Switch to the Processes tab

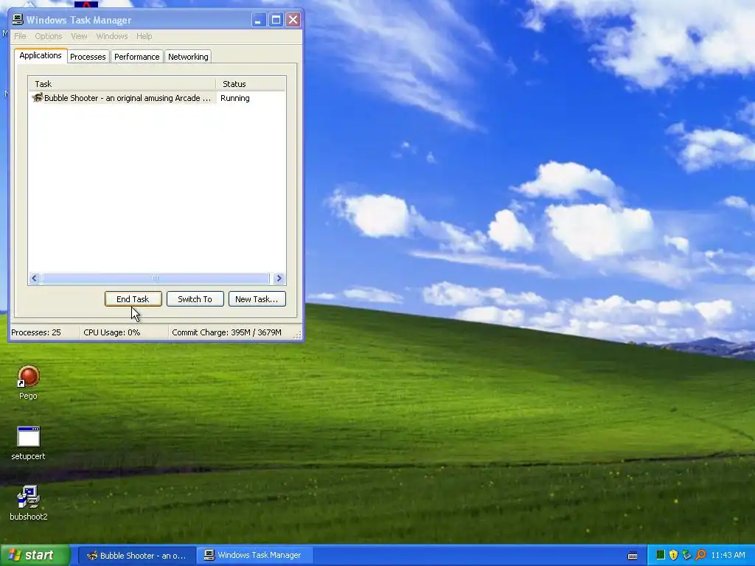88,57
